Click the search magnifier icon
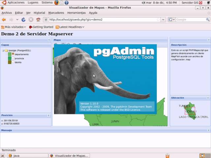This screenshot has width=211, height=158. [208, 20]
